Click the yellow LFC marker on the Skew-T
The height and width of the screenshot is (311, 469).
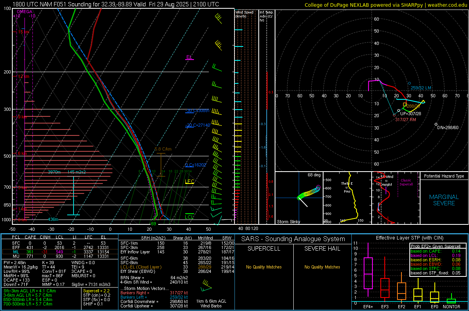190,181
